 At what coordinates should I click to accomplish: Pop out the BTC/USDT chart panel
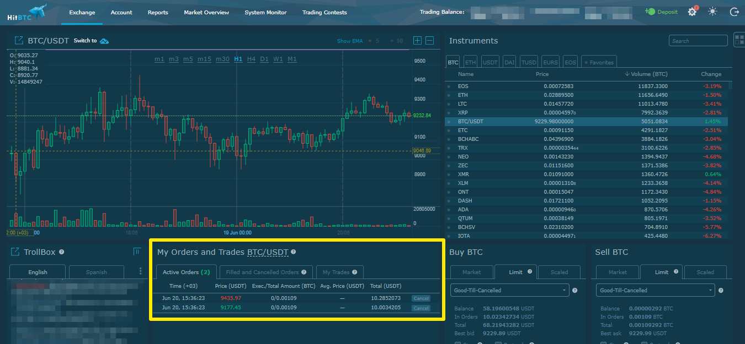pyautogui.click(x=19, y=40)
